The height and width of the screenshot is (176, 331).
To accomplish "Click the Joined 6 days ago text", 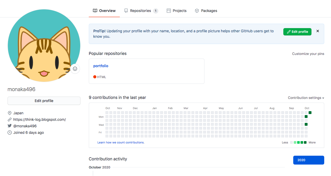I will tap(29, 133).
